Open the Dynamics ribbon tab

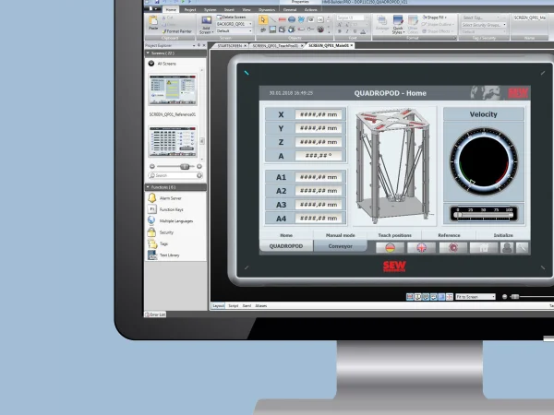267,9
